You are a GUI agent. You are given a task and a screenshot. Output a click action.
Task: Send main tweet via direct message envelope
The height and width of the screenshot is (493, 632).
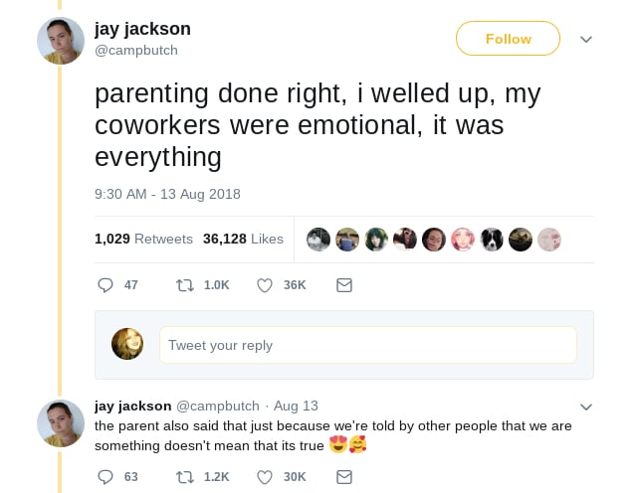tap(344, 285)
